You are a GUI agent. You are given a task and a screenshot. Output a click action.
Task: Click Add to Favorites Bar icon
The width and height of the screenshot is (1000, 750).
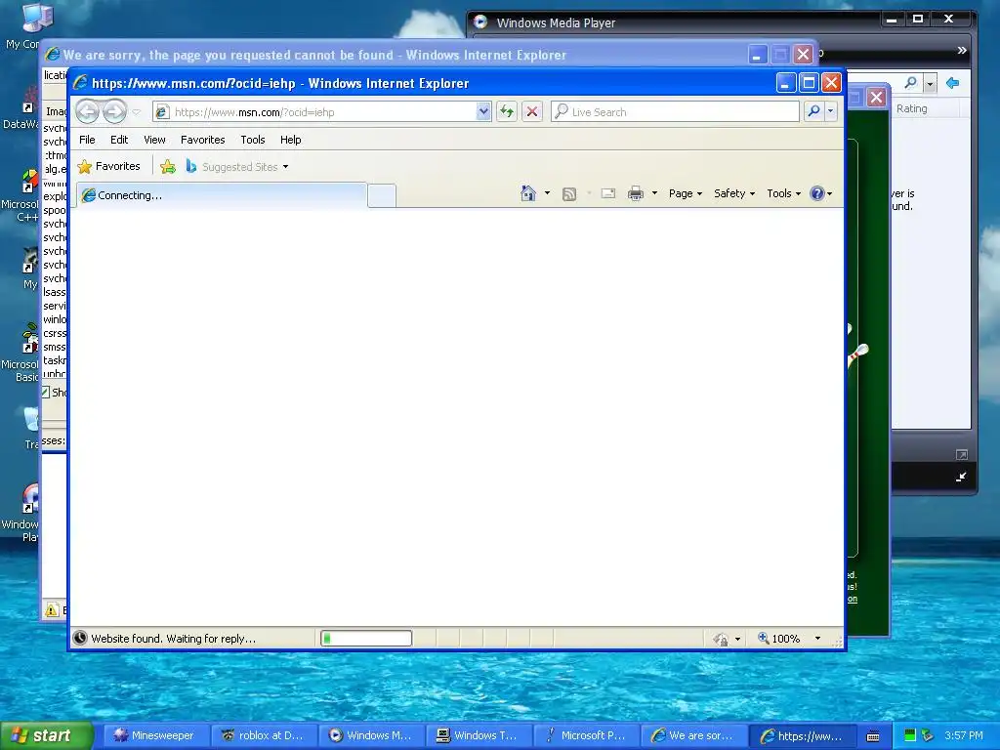168,167
